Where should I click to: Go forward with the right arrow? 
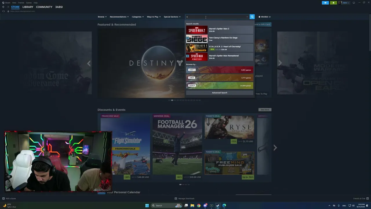click(x=8, y=7)
